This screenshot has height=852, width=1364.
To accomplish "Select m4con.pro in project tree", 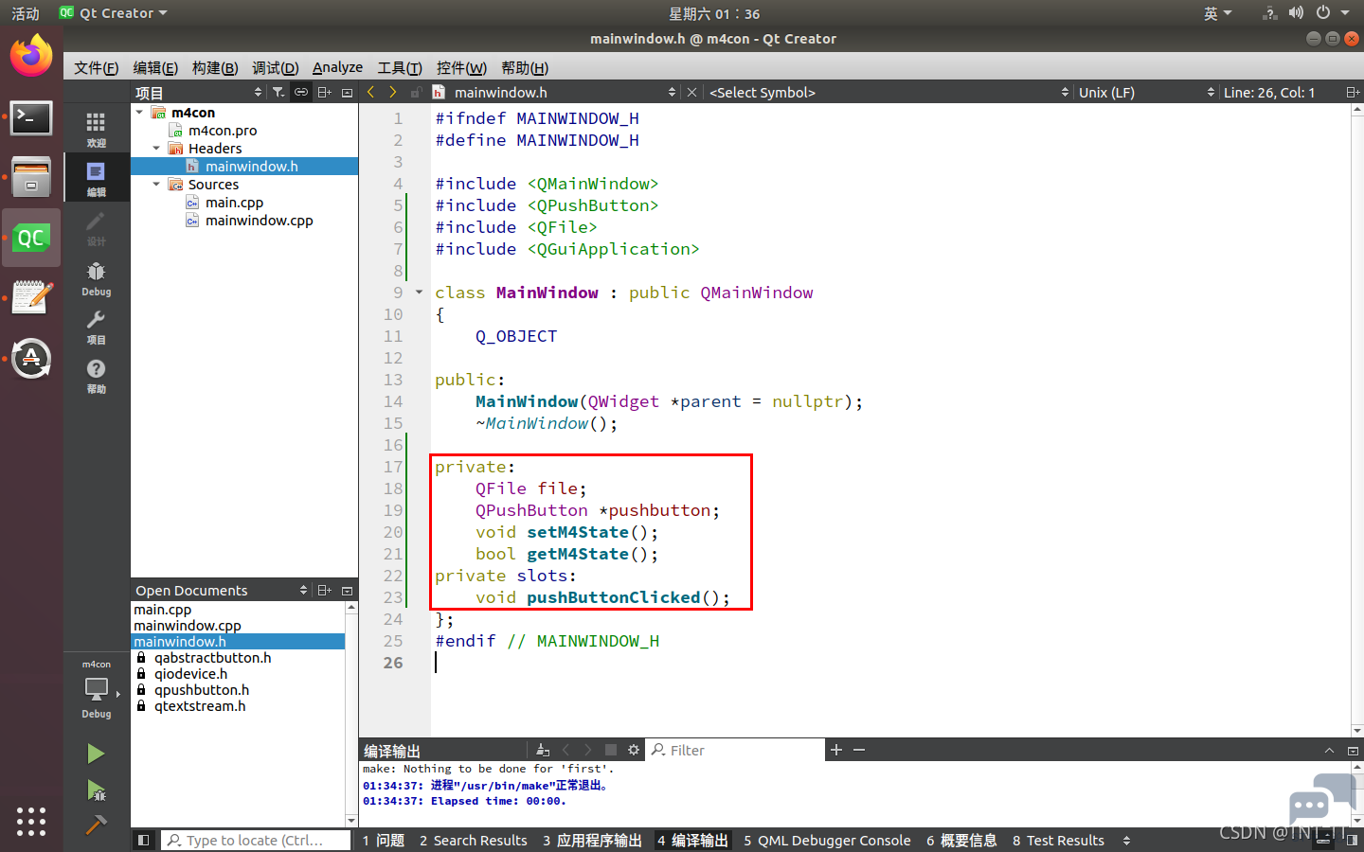I will tap(223, 131).
